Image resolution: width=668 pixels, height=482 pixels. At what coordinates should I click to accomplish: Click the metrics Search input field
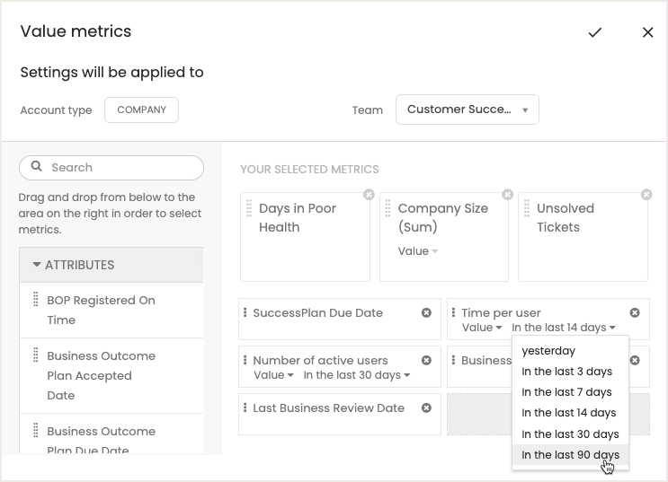pyautogui.click(x=121, y=168)
